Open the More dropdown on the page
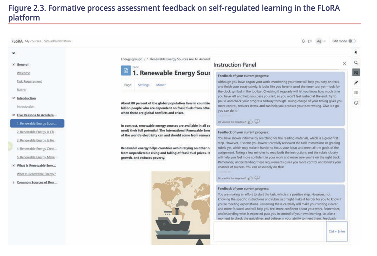Screen dimensions: 377x256 coord(161,85)
